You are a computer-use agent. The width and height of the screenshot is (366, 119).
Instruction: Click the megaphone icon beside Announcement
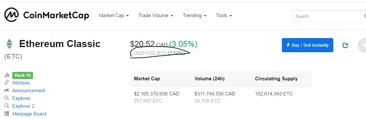tap(7, 90)
